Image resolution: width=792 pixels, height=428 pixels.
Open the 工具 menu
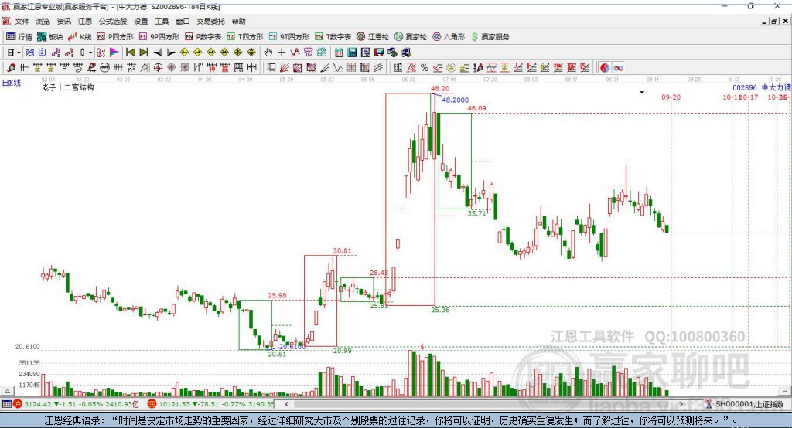coord(162,21)
